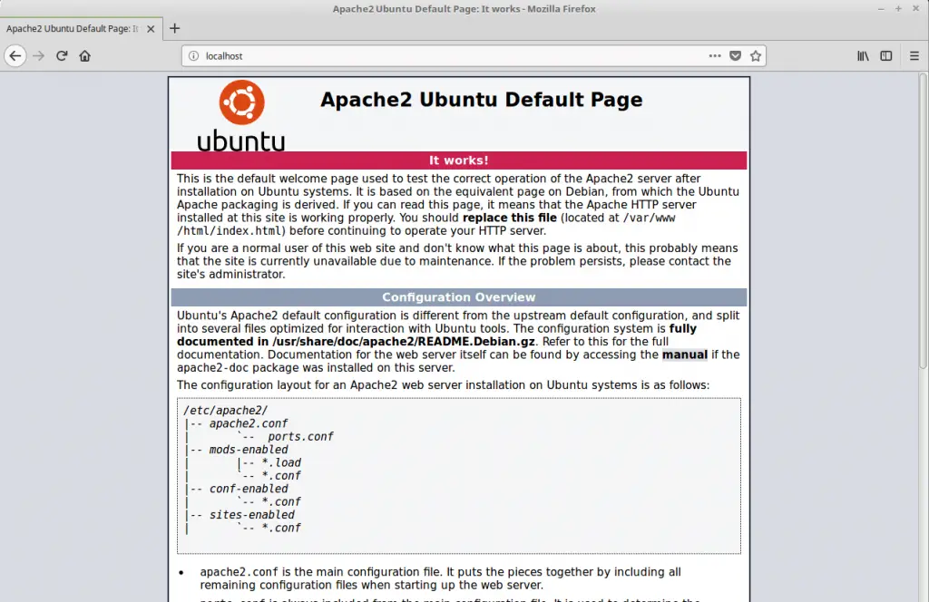Open the Firefox hamburger menu
Image resolution: width=929 pixels, height=602 pixels.
pos(914,55)
